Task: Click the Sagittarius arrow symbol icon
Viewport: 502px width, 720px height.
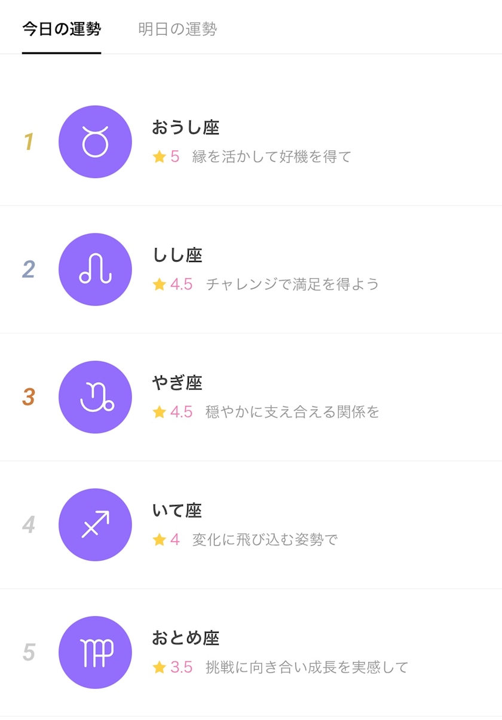Action: click(x=95, y=525)
